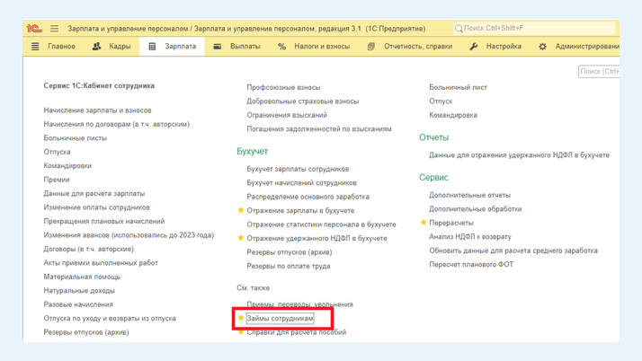This screenshot has width=642, height=361.
Task: Click the Выплаты card icon
Action: tap(218, 47)
